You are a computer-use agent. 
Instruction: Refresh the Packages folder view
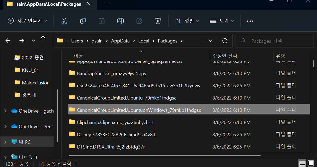click(225, 41)
